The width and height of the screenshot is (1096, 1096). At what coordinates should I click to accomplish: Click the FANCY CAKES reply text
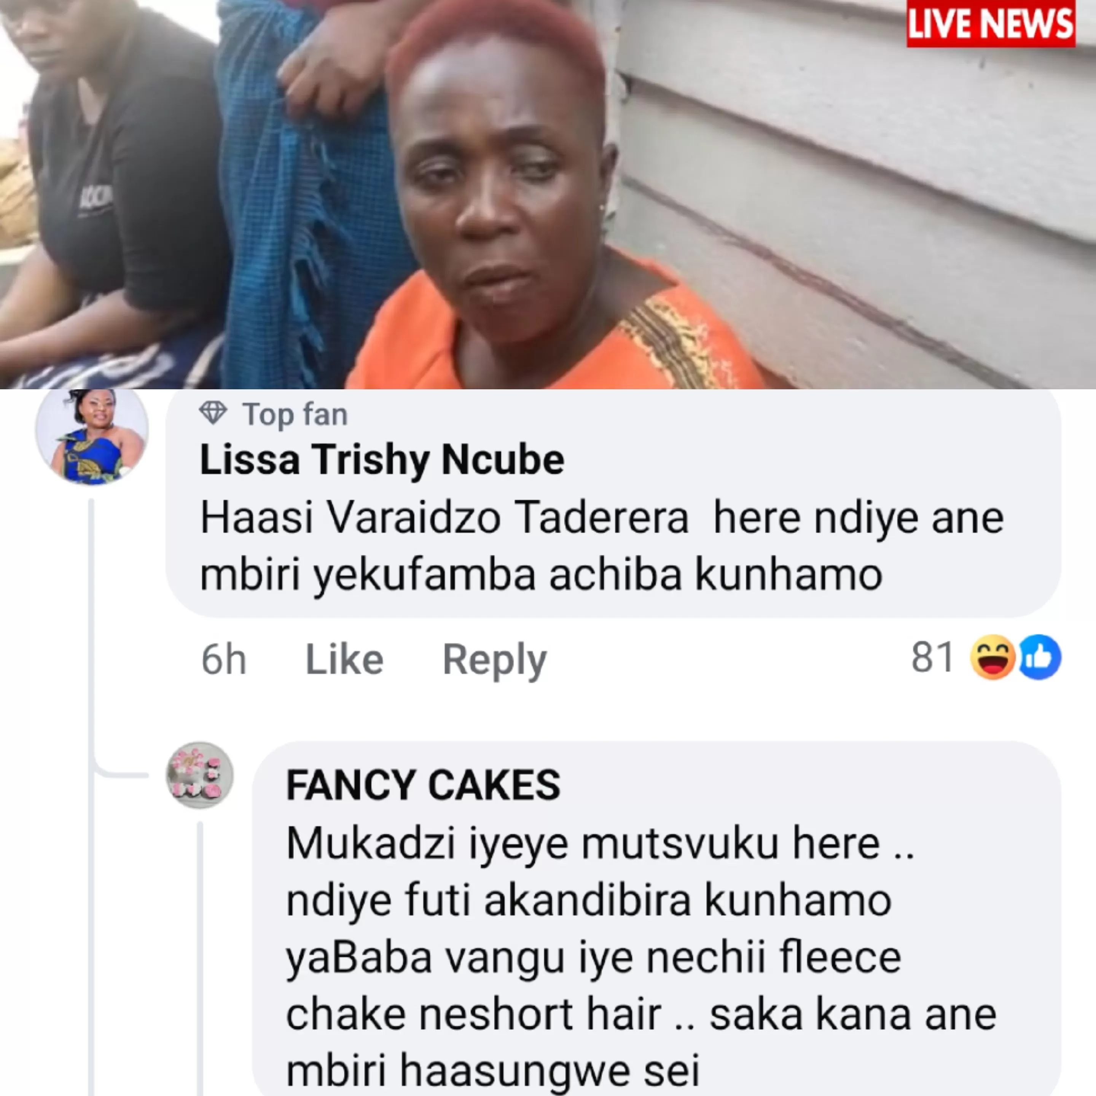click(x=641, y=957)
